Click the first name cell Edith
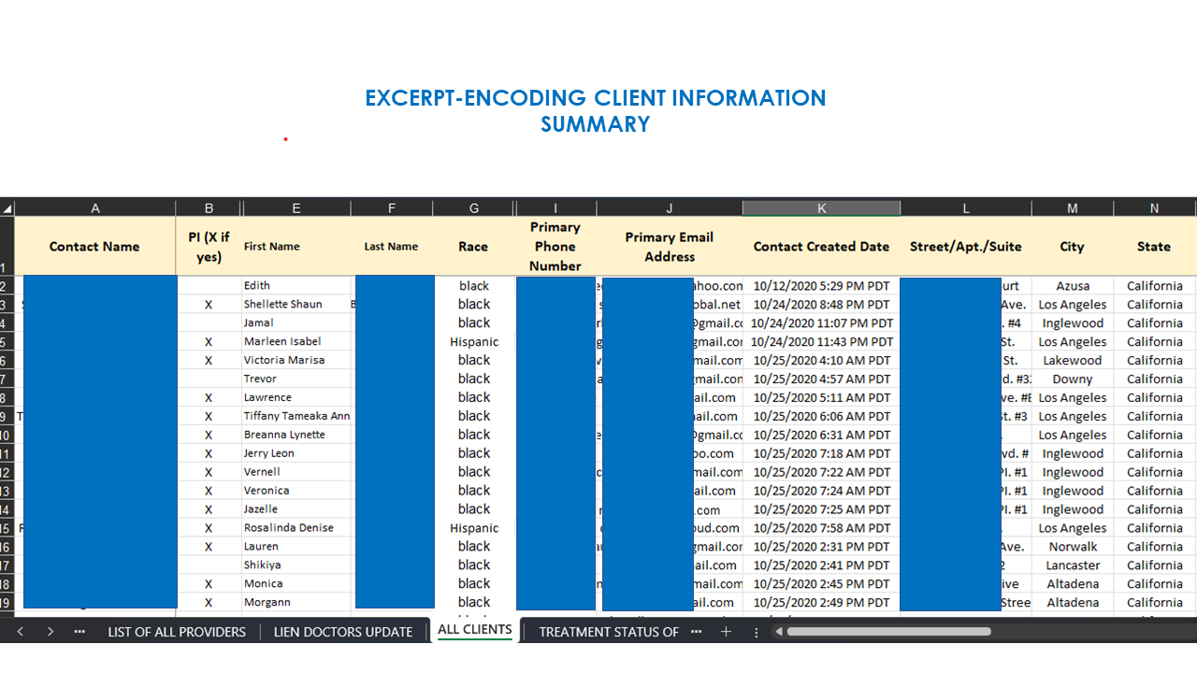 tap(296, 286)
